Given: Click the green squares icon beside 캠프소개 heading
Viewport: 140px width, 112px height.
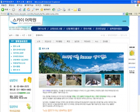Looking at the screenshot, I should pos(40,48).
